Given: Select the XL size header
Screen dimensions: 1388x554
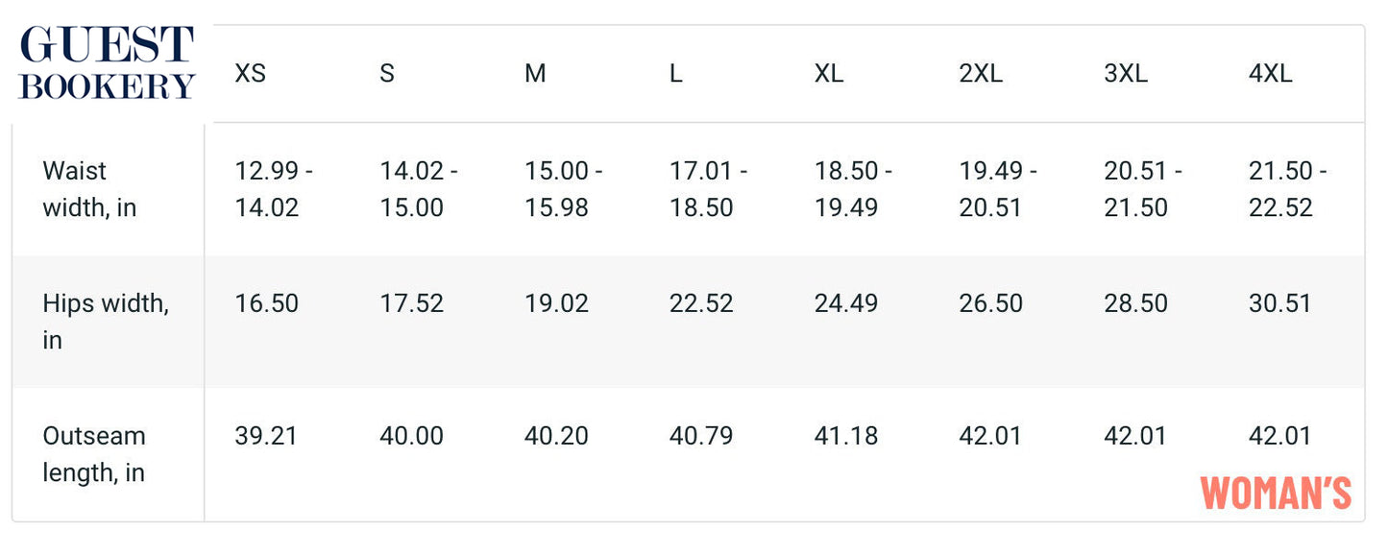Looking at the screenshot, I should click(x=829, y=74).
